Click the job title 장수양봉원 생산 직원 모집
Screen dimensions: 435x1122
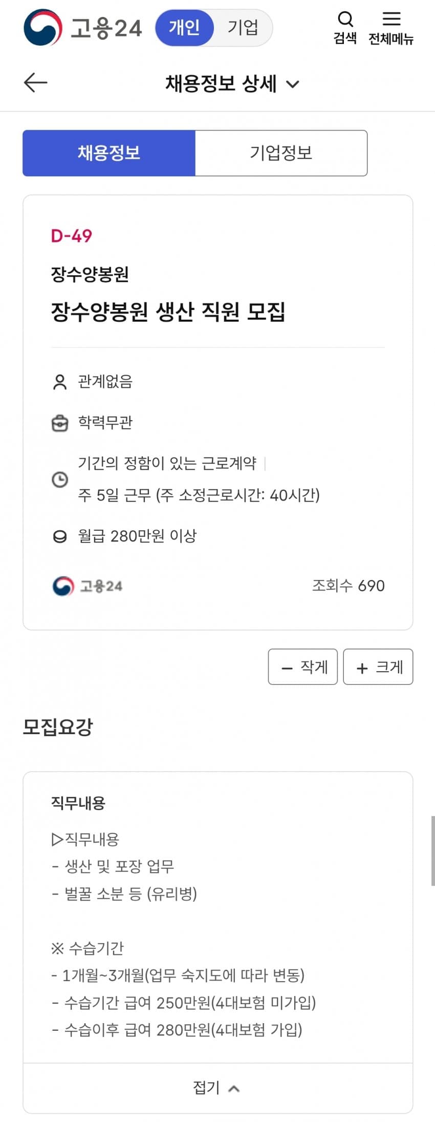tap(168, 311)
